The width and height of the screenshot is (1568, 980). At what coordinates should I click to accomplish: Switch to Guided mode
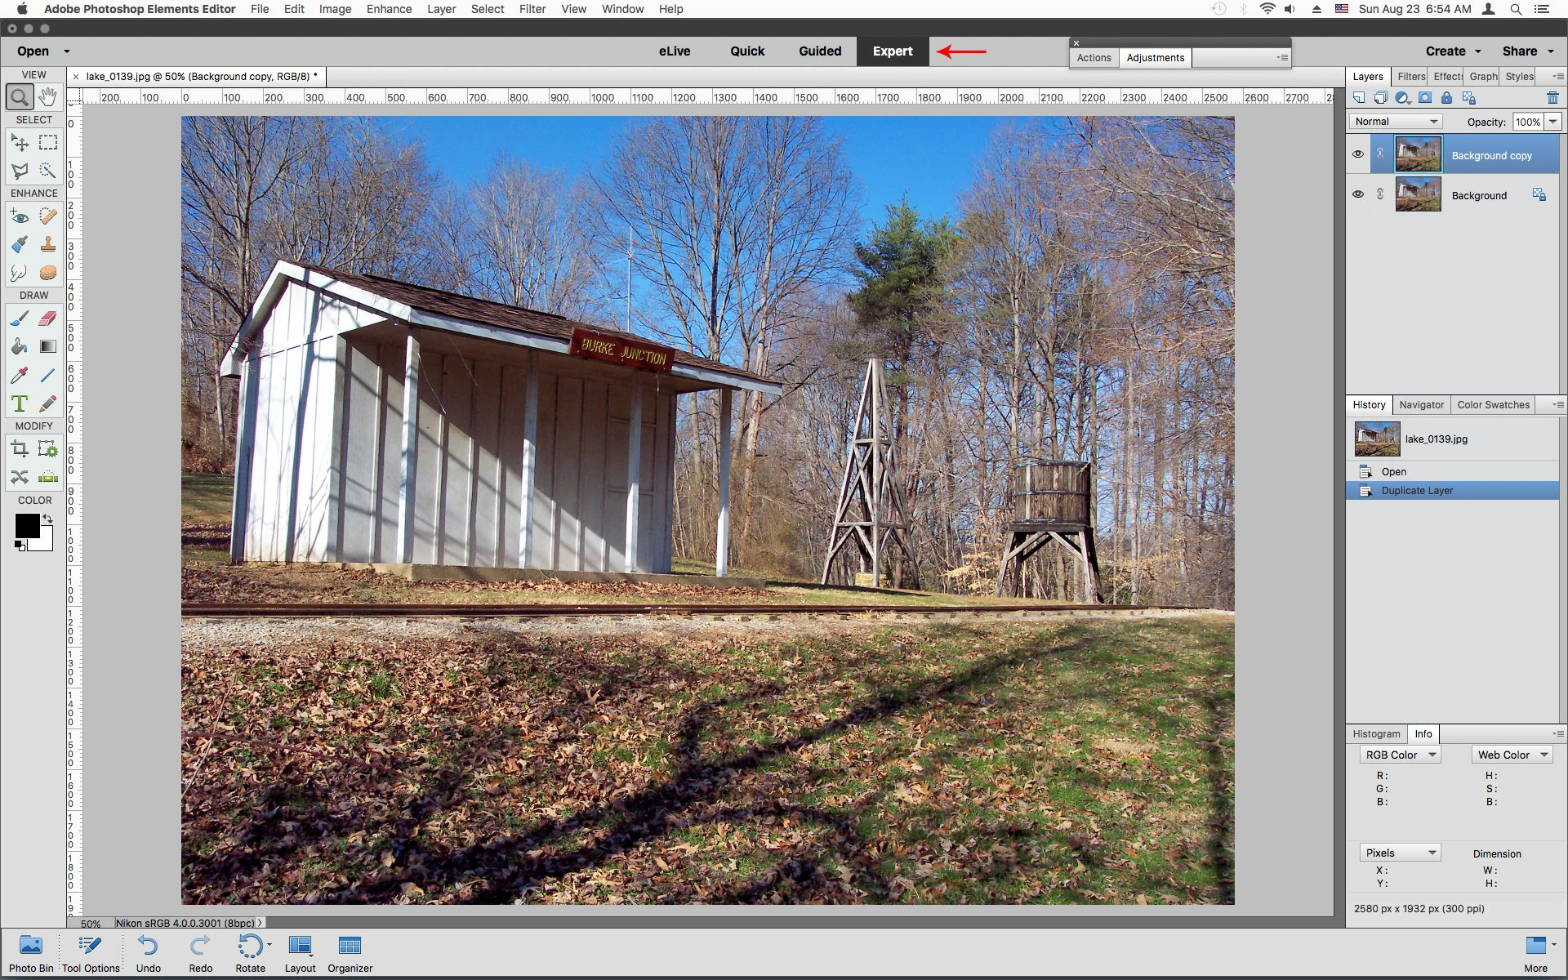point(819,51)
